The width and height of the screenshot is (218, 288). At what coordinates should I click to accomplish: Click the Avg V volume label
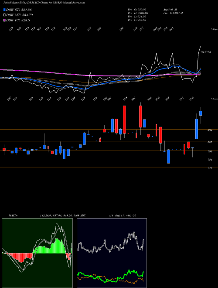(170, 9)
